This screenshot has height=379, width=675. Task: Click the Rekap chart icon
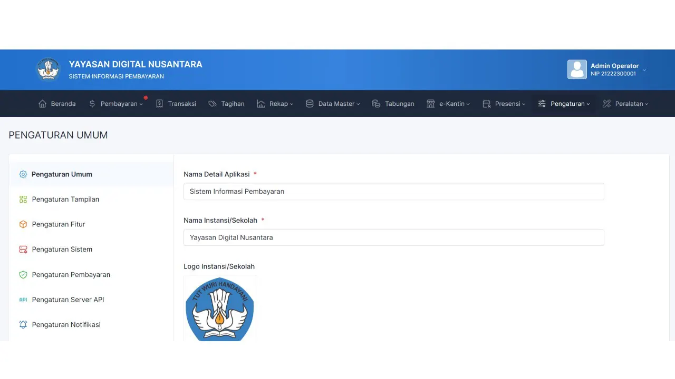pyautogui.click(x=261, y=104)
